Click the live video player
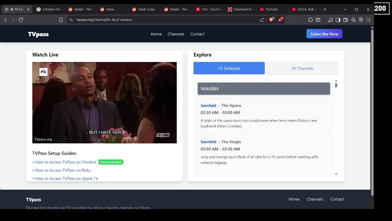 tap(104, 103)
